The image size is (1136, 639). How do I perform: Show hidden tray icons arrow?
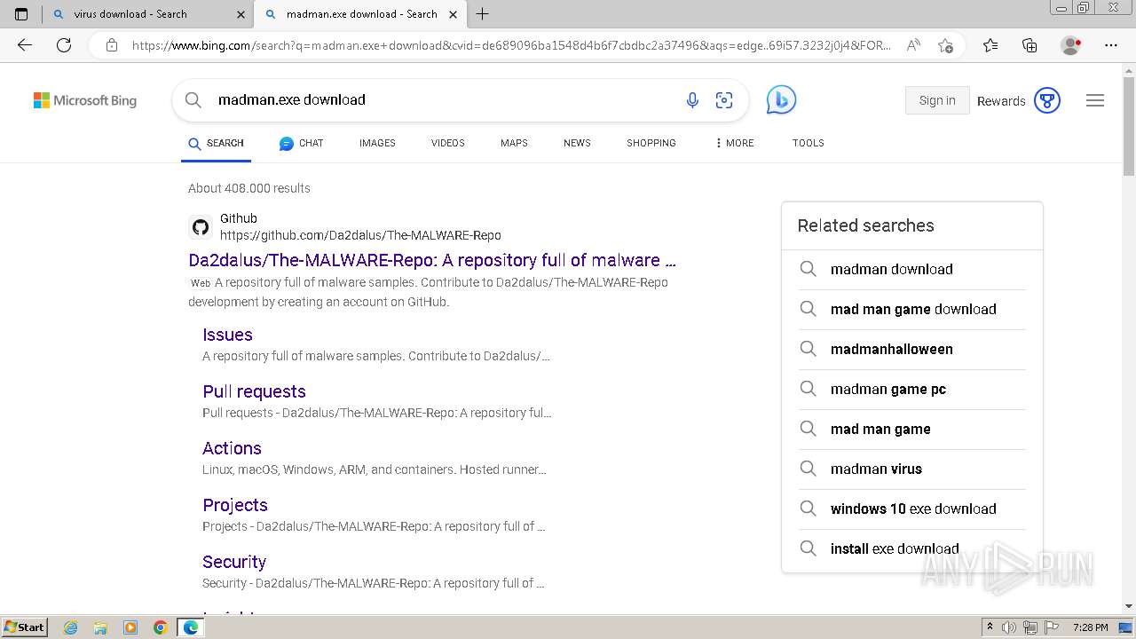[990, 627]
